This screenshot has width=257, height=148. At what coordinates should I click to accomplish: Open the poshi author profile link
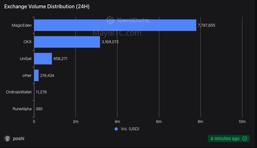(19, 138)
